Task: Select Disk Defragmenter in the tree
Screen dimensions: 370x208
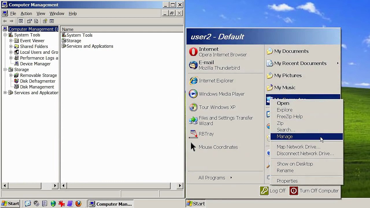Action: [x=38, y=81]
